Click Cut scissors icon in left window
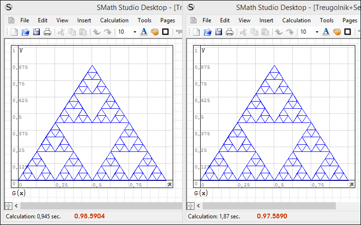The height and width of the screenshot is (225, 361). pyautogui.click(x=61, y=32)
